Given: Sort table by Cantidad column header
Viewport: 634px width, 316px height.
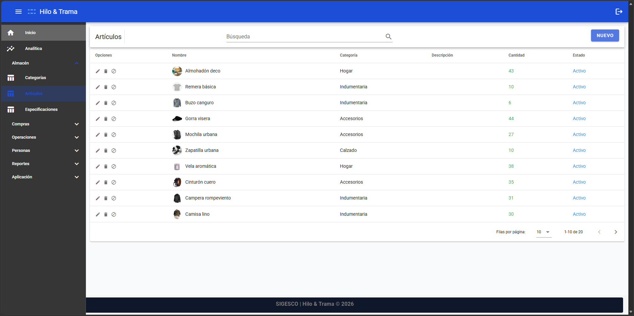Looking at the screenshot, I should (x=516, y=55).
